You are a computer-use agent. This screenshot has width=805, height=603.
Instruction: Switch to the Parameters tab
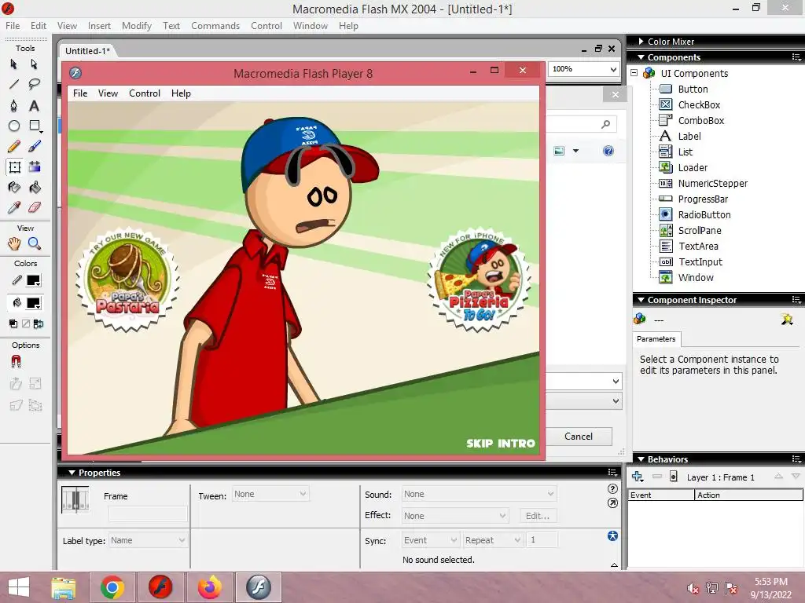pos(656,339)
